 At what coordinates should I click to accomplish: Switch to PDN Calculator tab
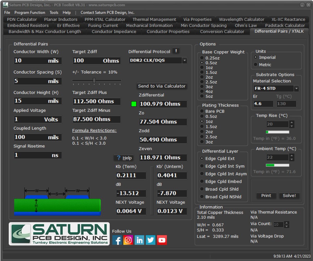pos(22,19)
